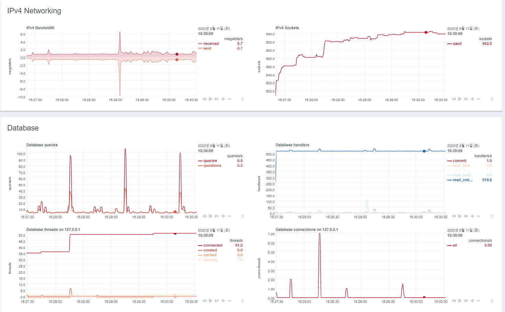
Task: Zoom in on the Database queries chart
Action: (x=223, y=216)
